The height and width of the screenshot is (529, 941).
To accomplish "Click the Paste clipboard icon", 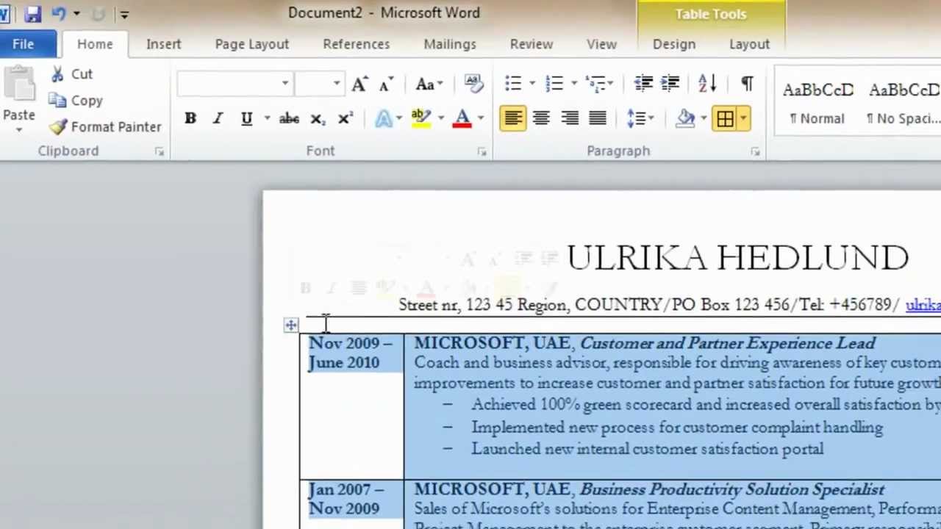I will pos(19,84).
